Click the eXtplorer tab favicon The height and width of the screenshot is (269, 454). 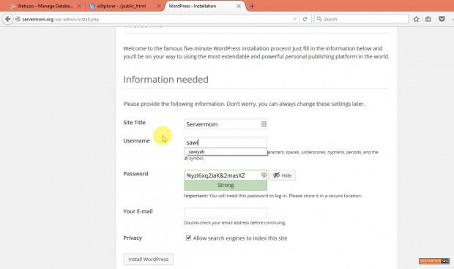(92, 6)
